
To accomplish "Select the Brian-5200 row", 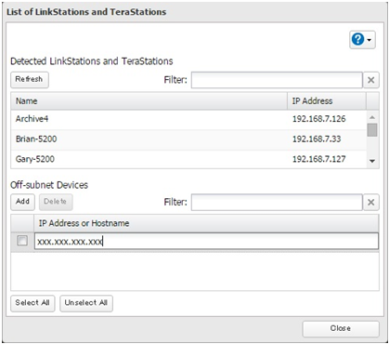I will (x=188, y=139).
